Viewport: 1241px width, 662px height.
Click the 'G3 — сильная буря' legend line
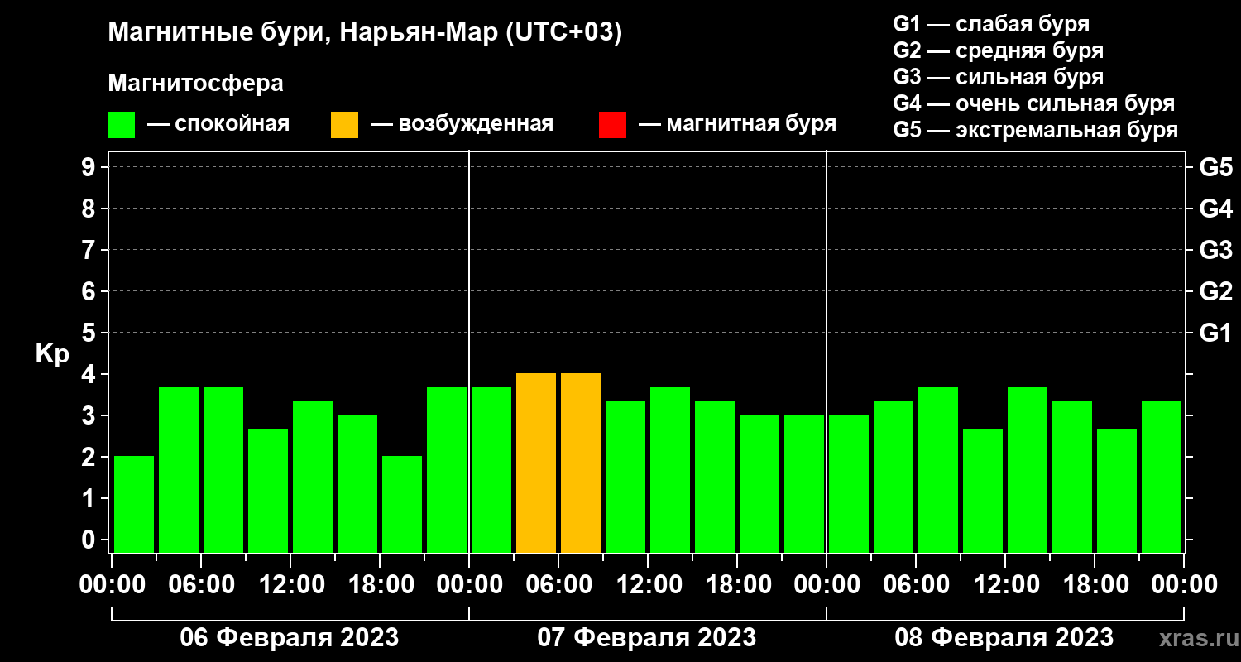click(x=998, y=77)
